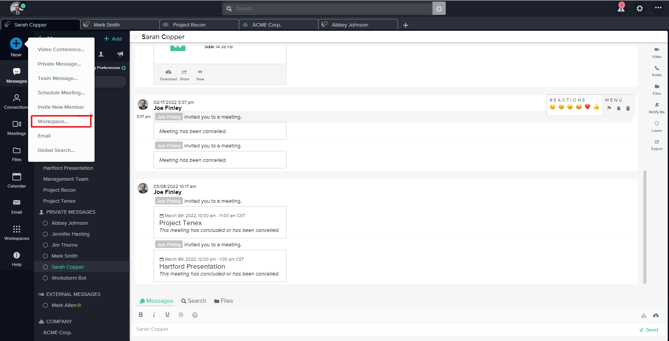669x341 pixels.
Task: Switch to the Abbey Johnson tab
Action: click(358, 25)
